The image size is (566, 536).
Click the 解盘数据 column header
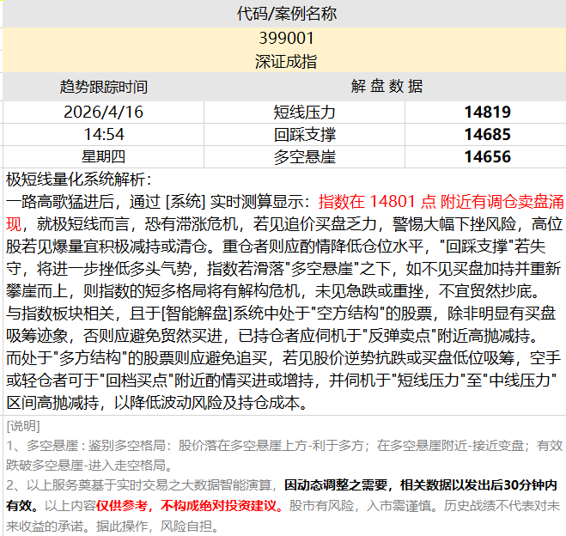[x=386, y=87]
